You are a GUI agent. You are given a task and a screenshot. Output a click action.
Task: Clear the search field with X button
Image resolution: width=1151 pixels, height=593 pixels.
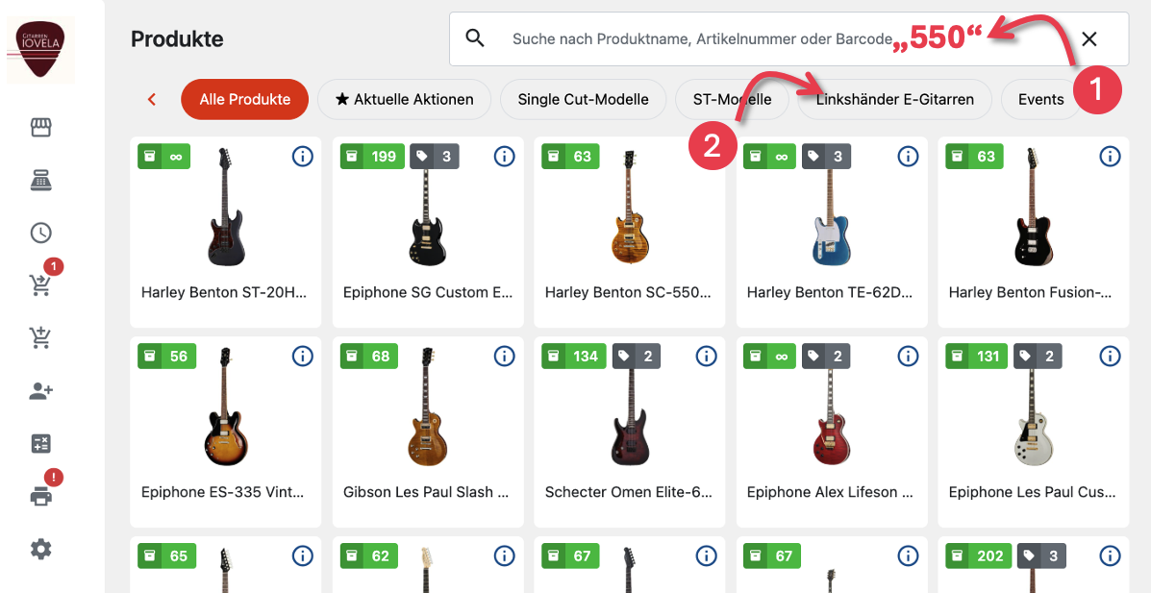click(x=1088, y=39)
